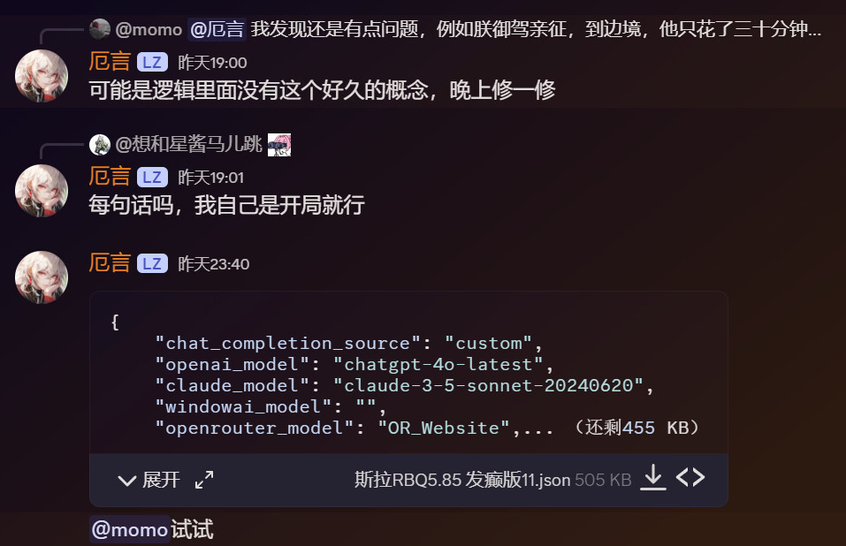The height and width of the screenshot is (546, 846).
Task: Click momo's small avatar in the reply preview
Action: 100,29
